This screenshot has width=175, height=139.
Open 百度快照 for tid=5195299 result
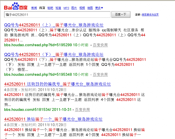click(100, 45)
